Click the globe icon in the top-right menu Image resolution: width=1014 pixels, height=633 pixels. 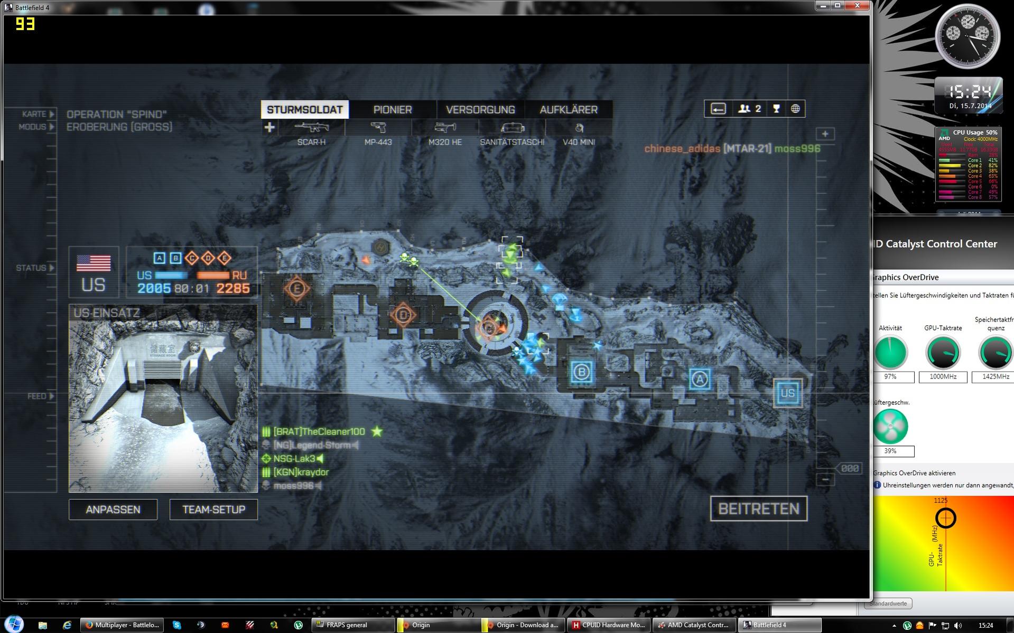(x=795, y=109)
